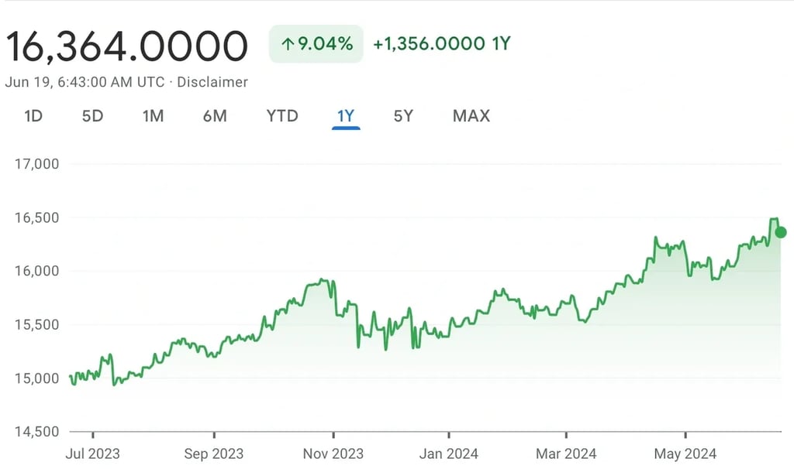This screenshot has width=794, height=469.
Task: Select the 5D range tab
Action: point(92,116)
